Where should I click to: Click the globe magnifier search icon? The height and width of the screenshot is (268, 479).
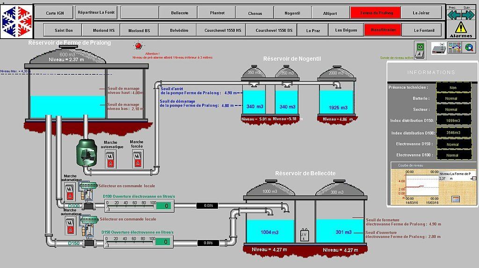tap(469, 48)
